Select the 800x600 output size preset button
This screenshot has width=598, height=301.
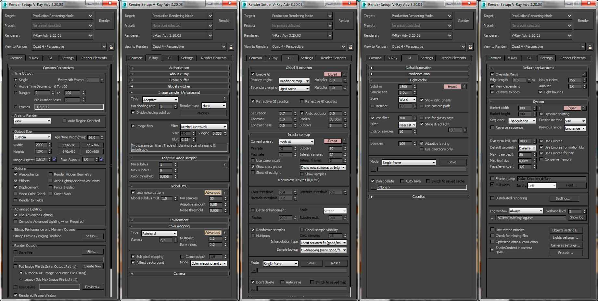[x=92, y=151]
